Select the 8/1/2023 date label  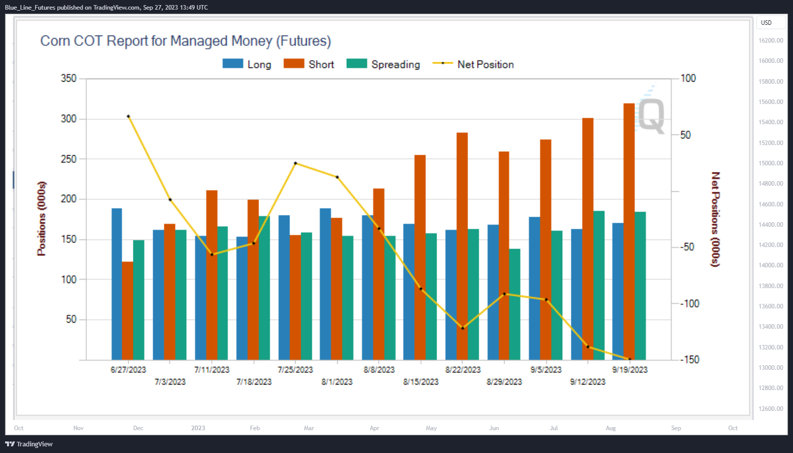(x=337, y=382)
